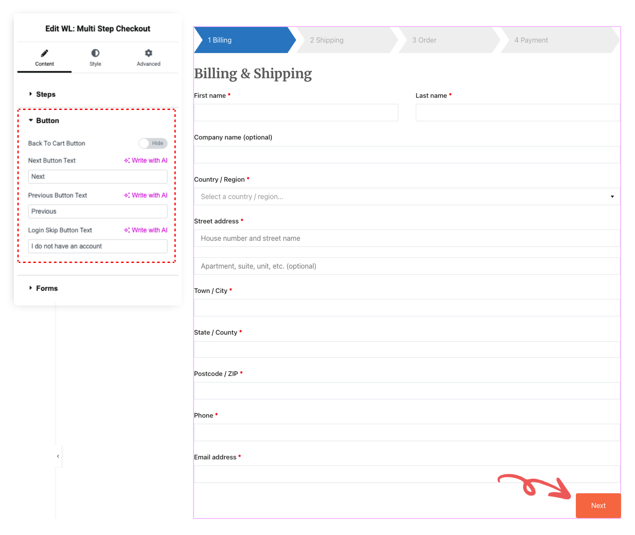Click Write with AI for Login Skip Button Text
The height and width of the screenshot is (535, 635).
[146, 230]
